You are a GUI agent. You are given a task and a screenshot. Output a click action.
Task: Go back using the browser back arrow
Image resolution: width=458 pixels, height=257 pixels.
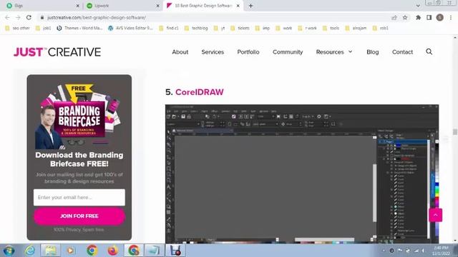coord(7,17)
